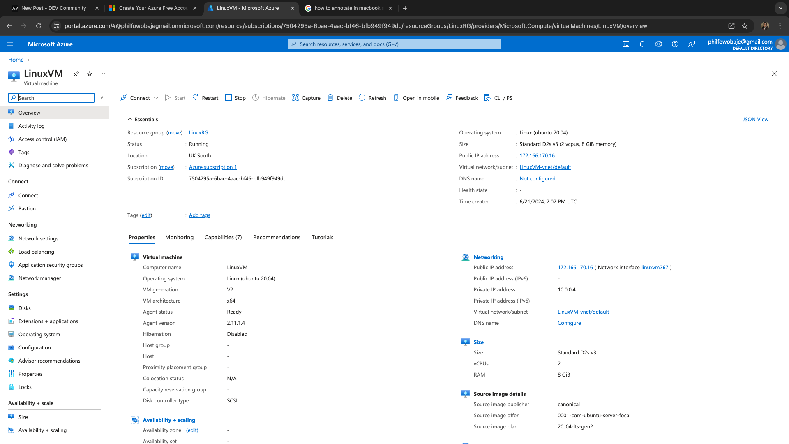Focus the global Azure search bar
789x444 pixels.
[x=394, y=44]
